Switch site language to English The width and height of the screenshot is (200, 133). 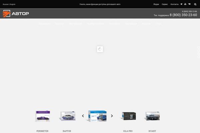(13, 4)
